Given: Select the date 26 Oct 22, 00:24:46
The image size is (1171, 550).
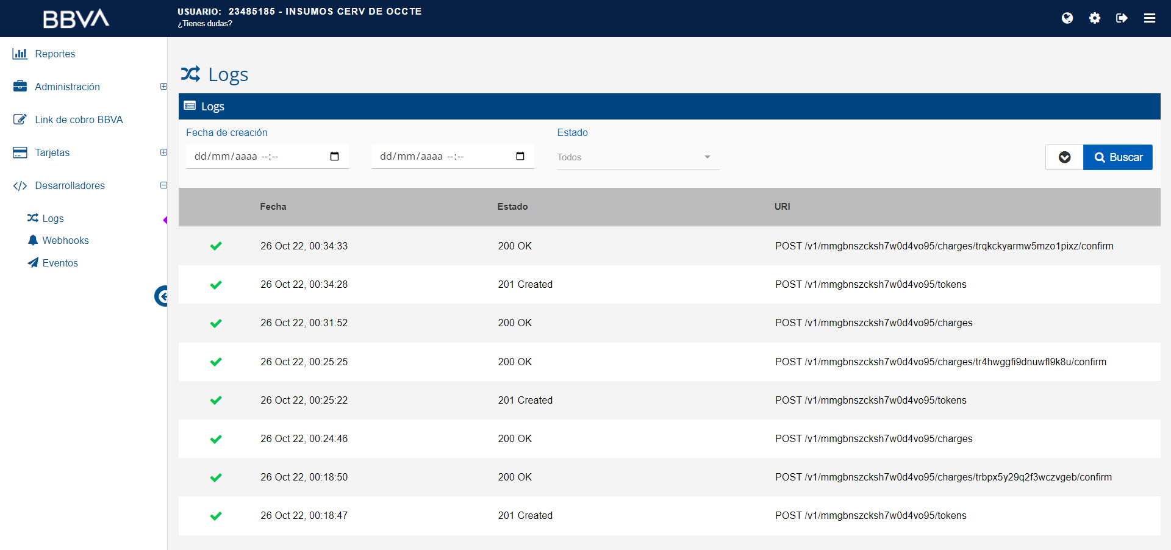Looking at the screenshot, I should [x=304, y=438].
